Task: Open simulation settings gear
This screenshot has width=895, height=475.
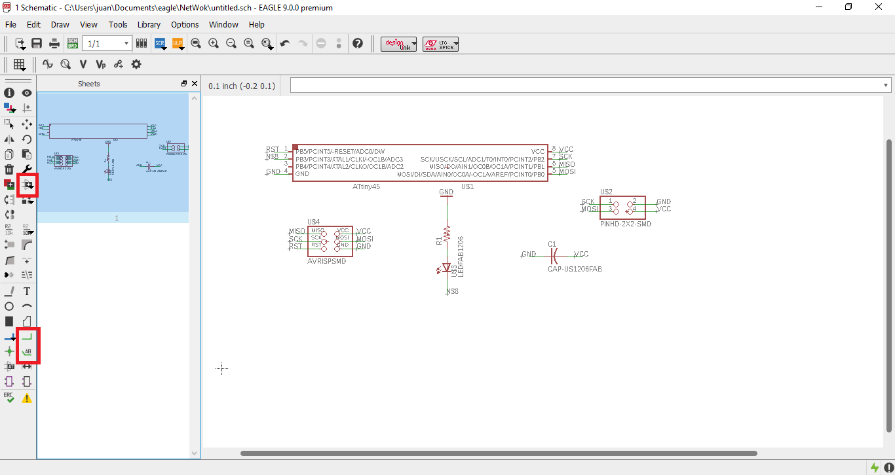Action: tap(136, 64)
